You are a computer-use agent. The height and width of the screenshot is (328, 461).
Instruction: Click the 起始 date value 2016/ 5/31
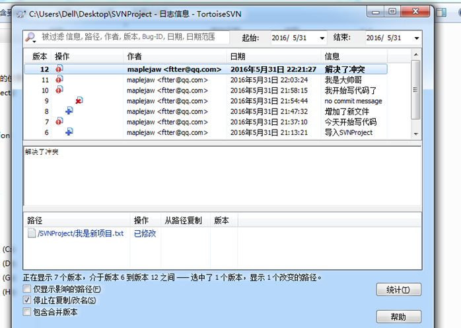[289, 38]
